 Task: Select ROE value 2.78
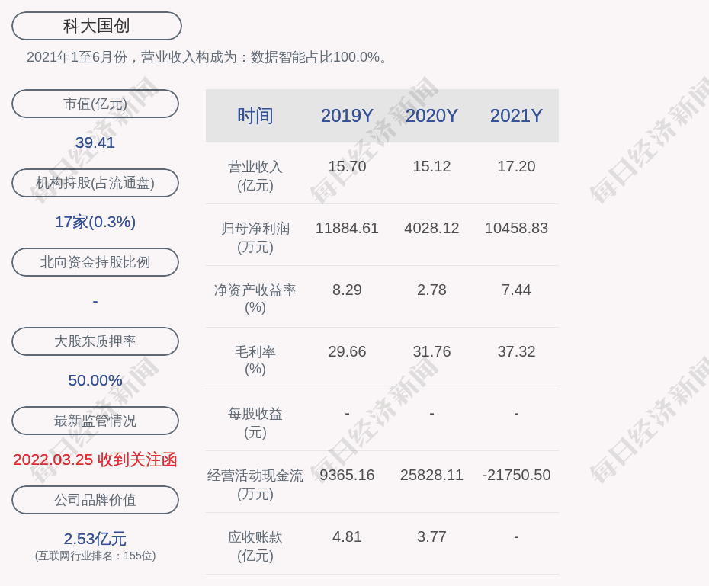[x=431, y=290]
